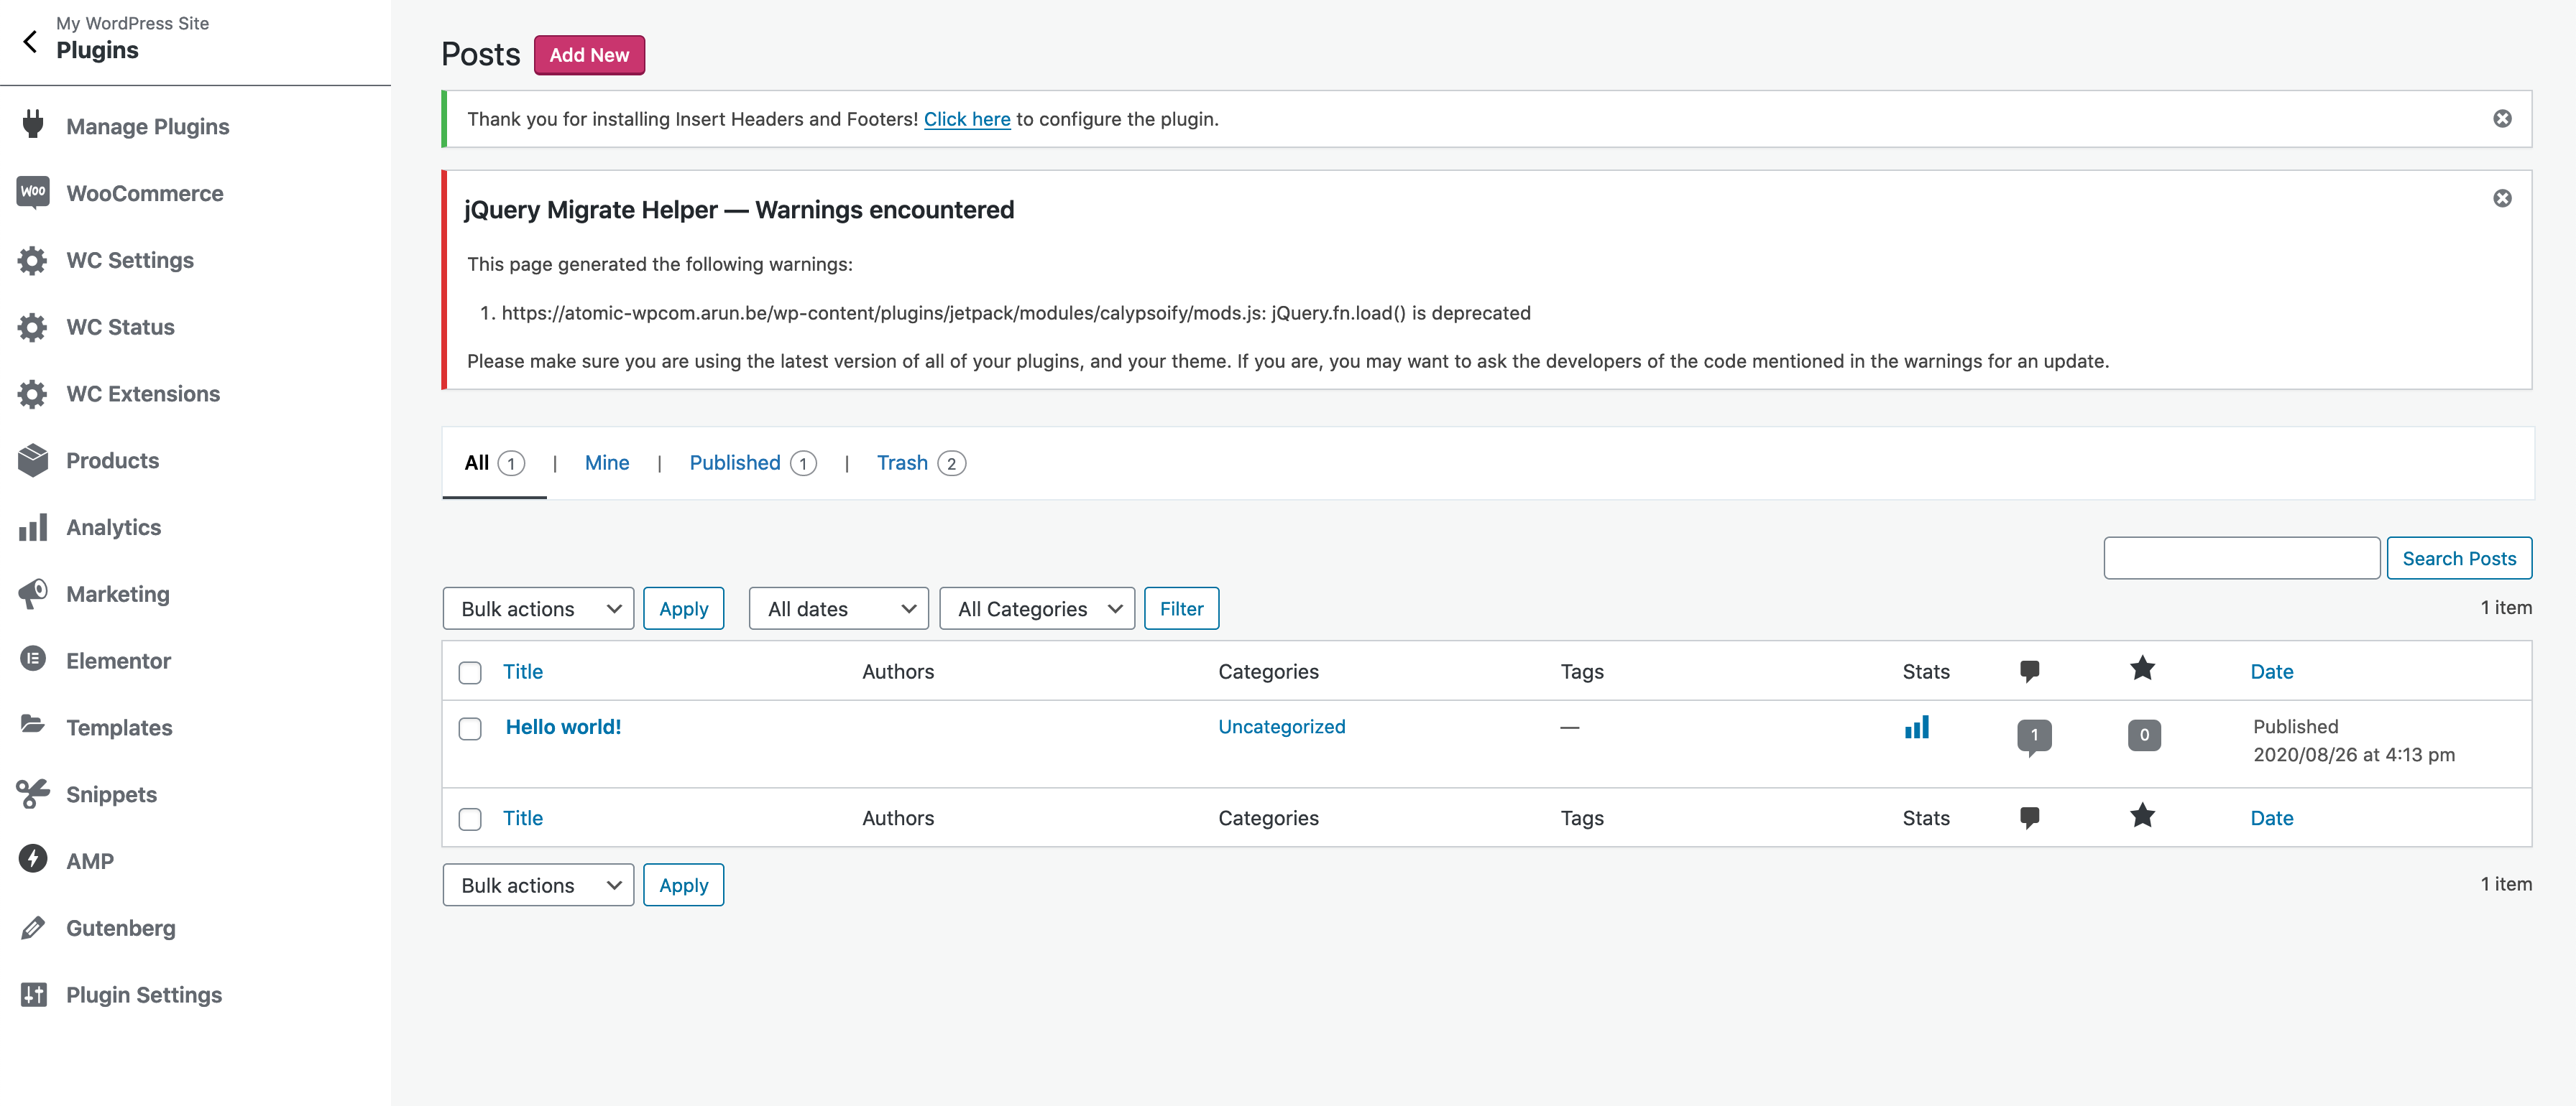Click into the search posts text field
Screen dimensions: 2576x1106
click(x=2241, y=557)
